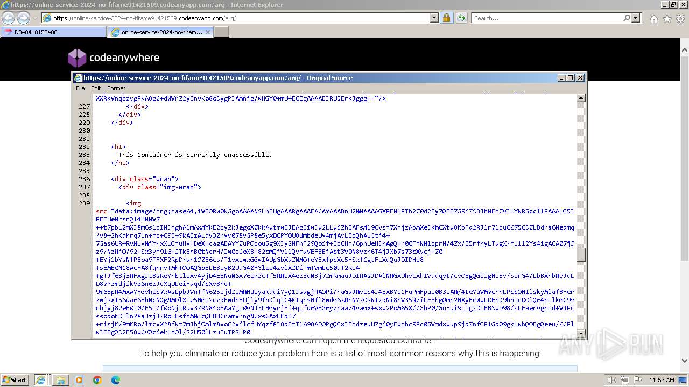Open the Favorites star icon

pyautogui.click(x=667, y=19)
